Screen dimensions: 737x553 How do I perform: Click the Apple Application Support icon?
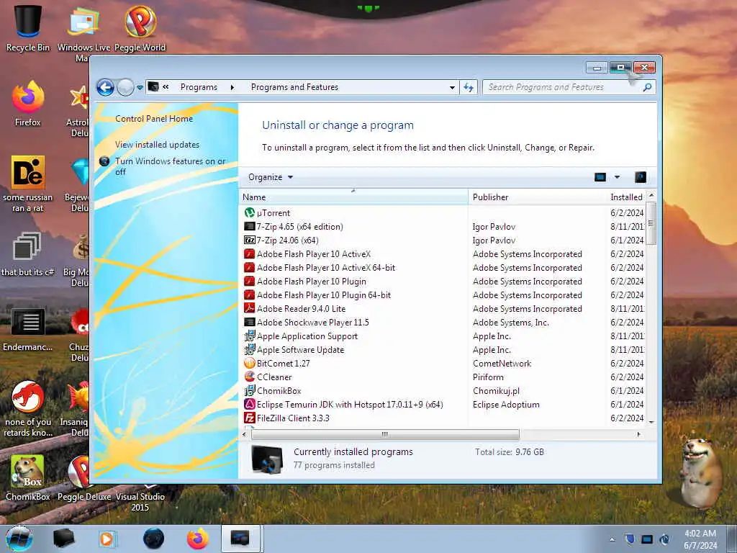(250, 336)
